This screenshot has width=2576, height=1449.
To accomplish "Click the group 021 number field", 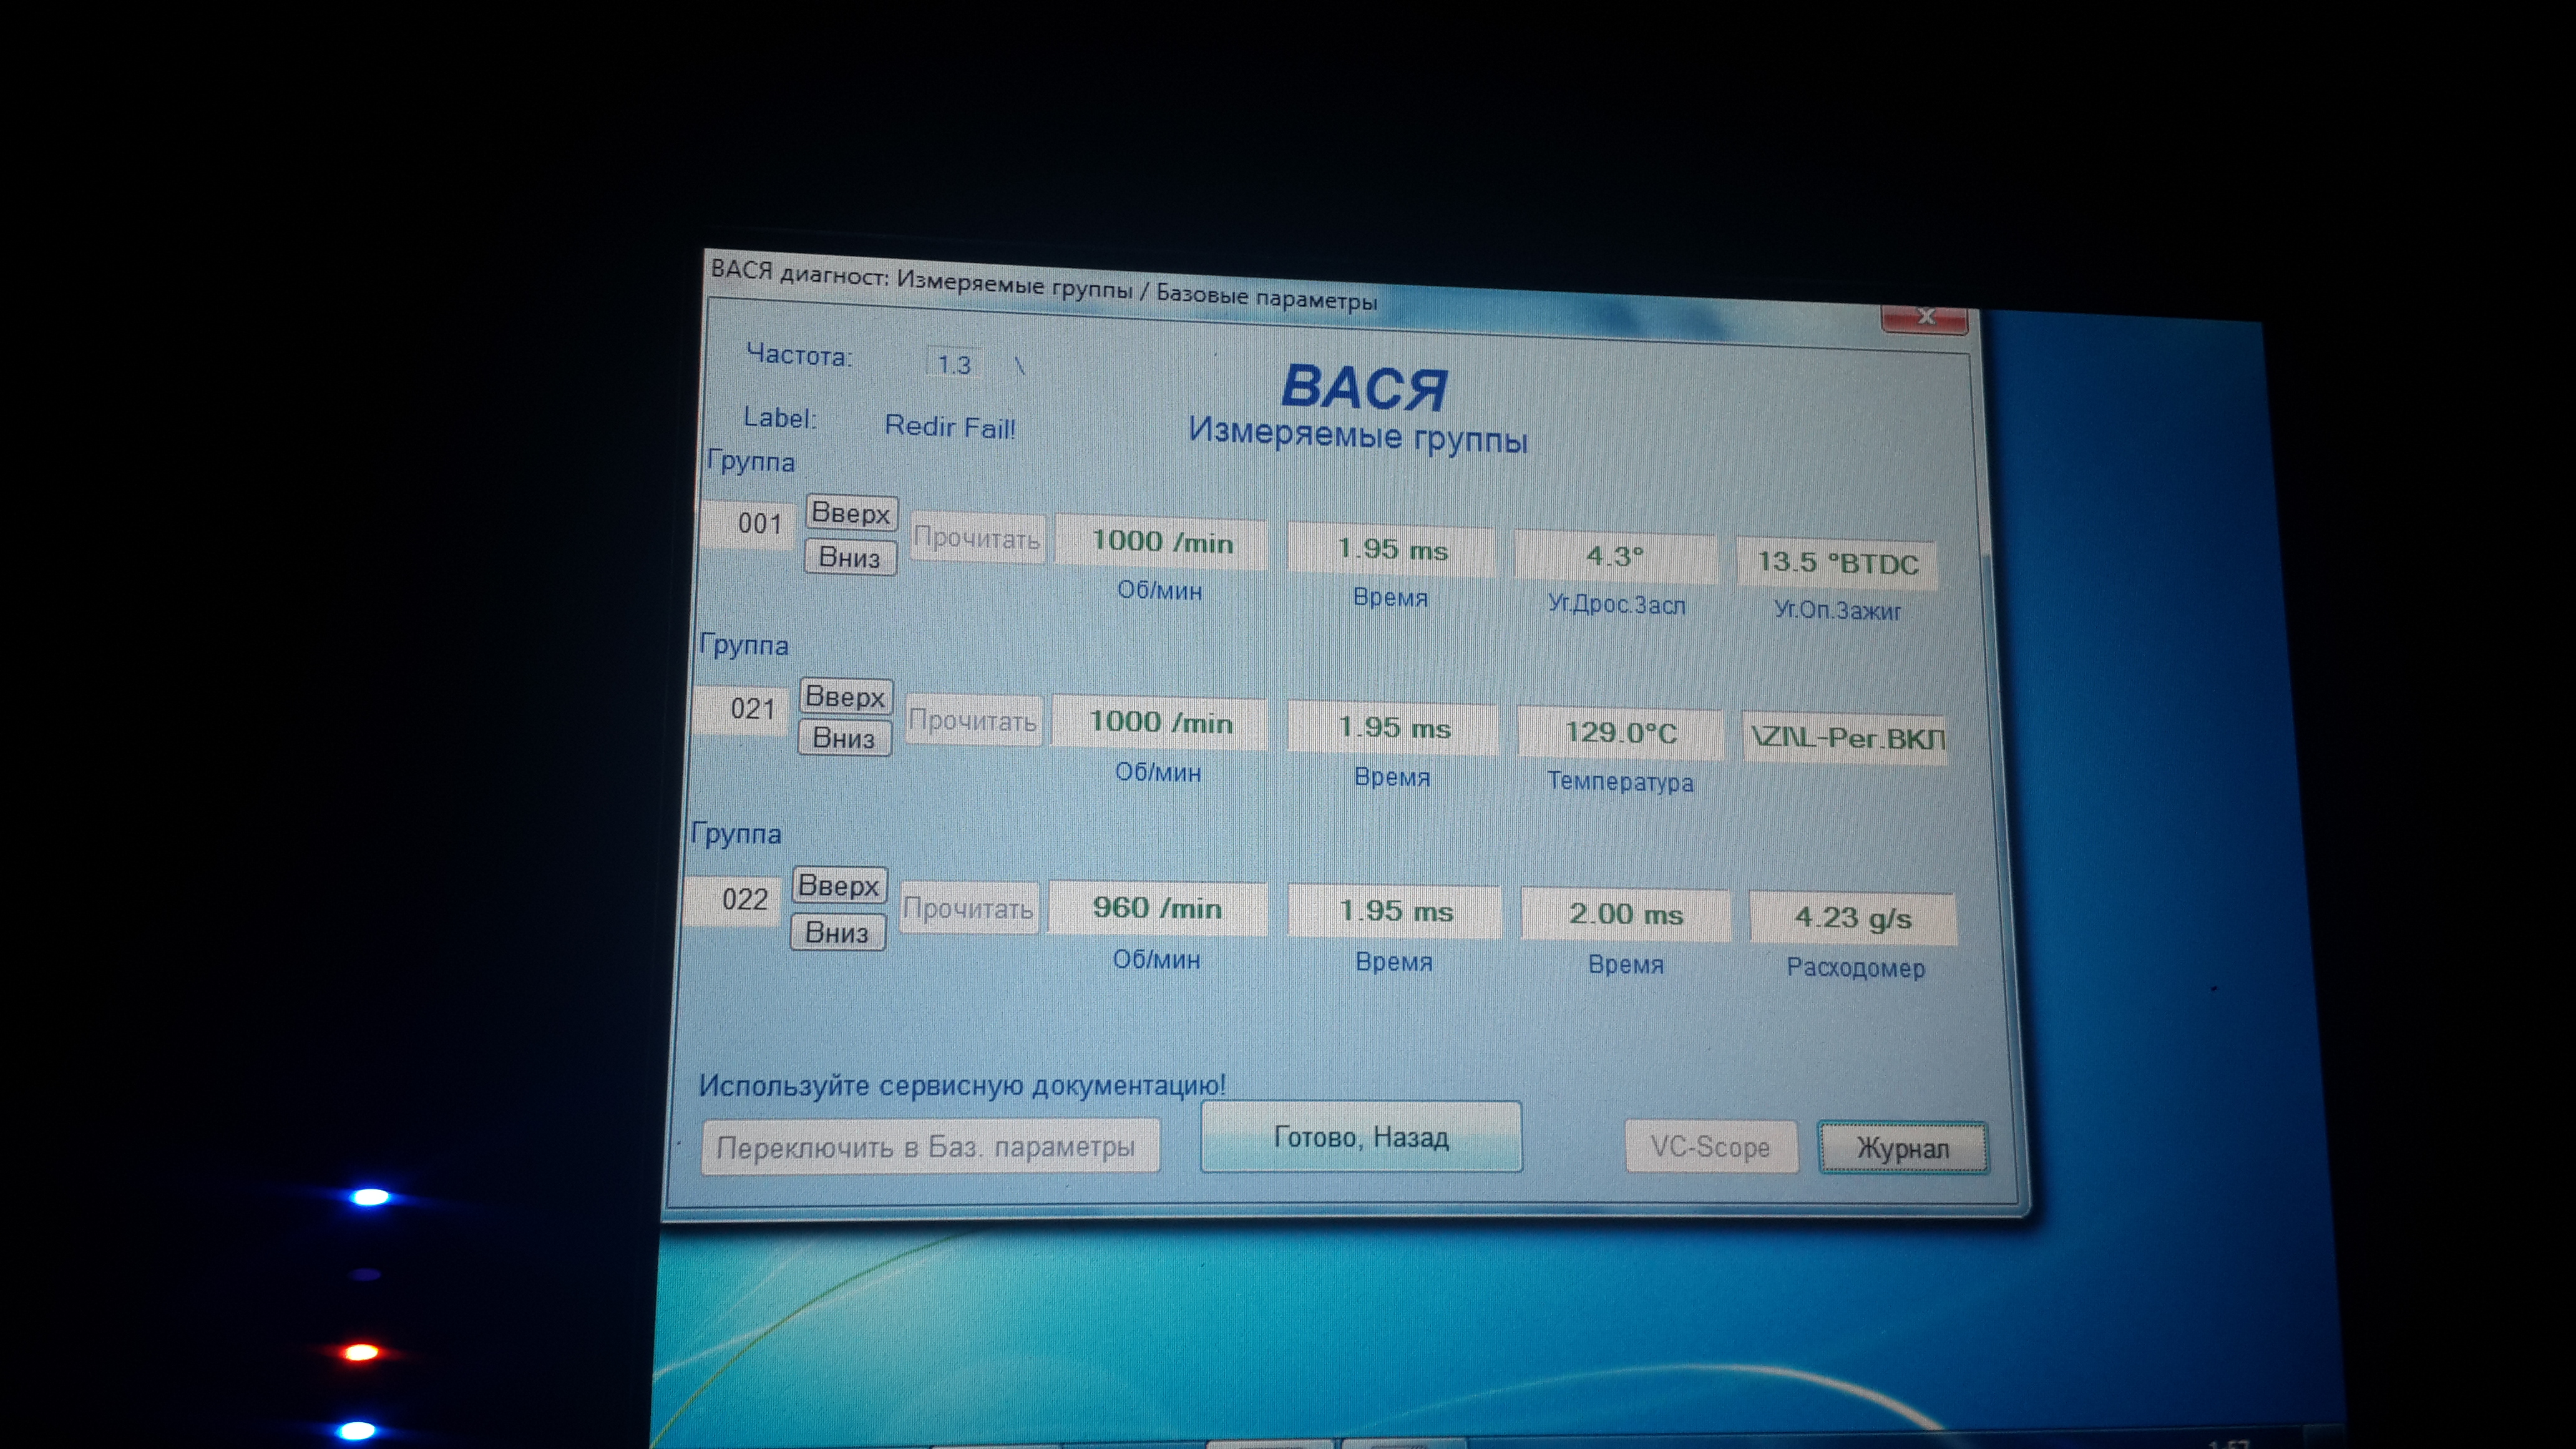I will coord(752,709).
